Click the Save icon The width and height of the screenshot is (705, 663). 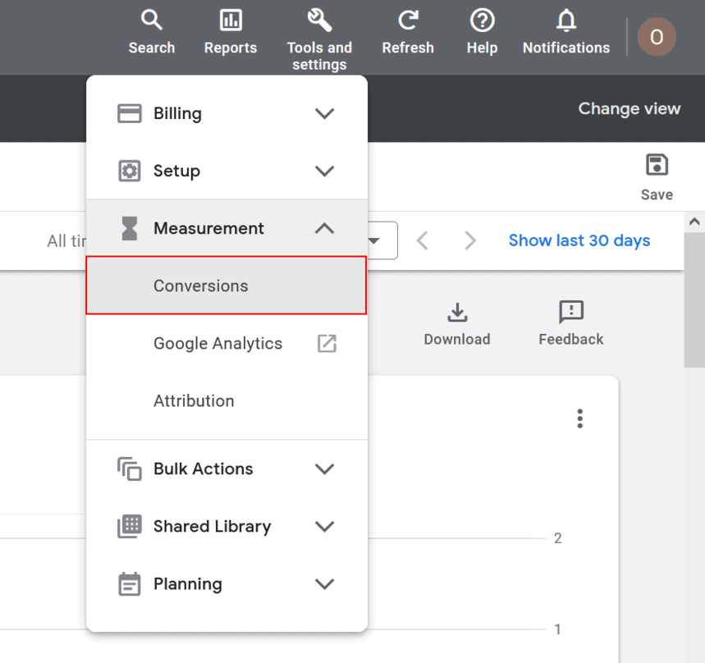point(657,164)
